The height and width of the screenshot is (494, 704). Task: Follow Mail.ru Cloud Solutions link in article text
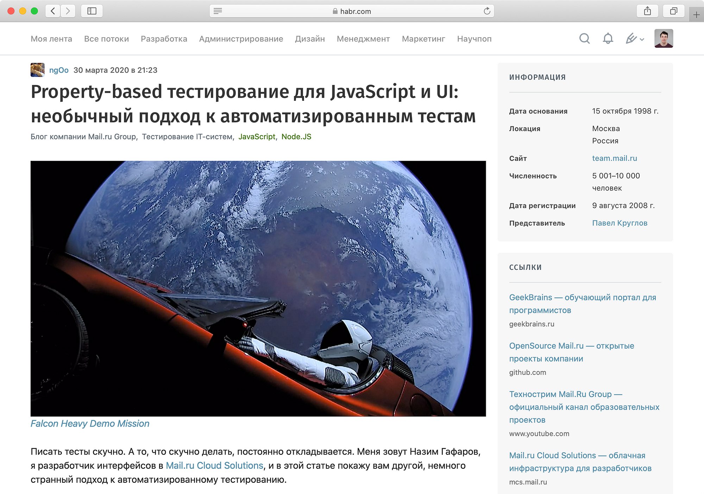[x=214, y=466]
